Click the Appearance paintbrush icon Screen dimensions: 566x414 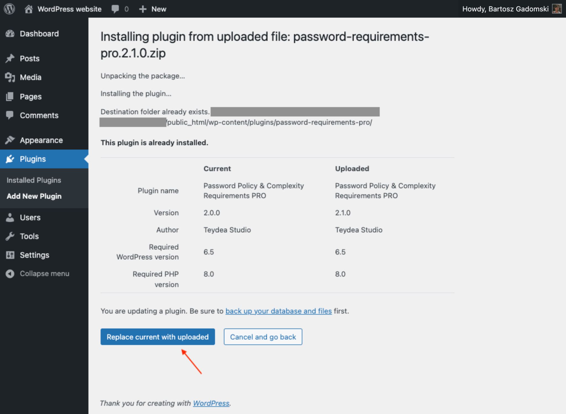pos(10,140)
